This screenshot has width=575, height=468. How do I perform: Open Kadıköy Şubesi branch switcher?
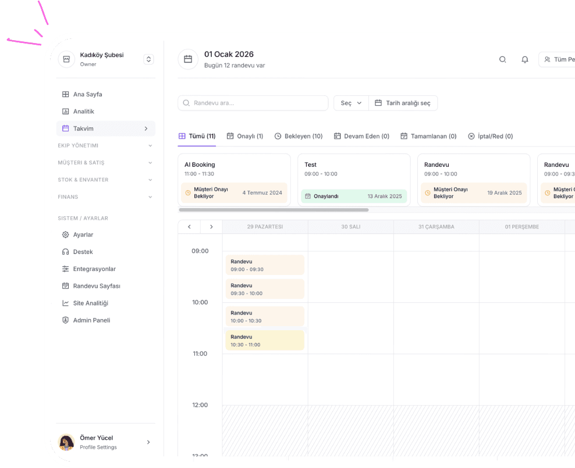point(148,59)
